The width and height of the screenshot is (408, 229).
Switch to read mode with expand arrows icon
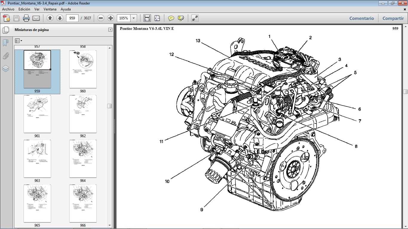click(195, 18)
